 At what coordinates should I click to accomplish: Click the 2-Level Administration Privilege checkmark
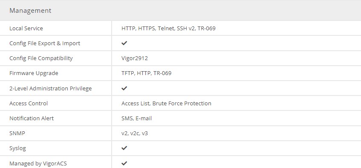[124, 88]
